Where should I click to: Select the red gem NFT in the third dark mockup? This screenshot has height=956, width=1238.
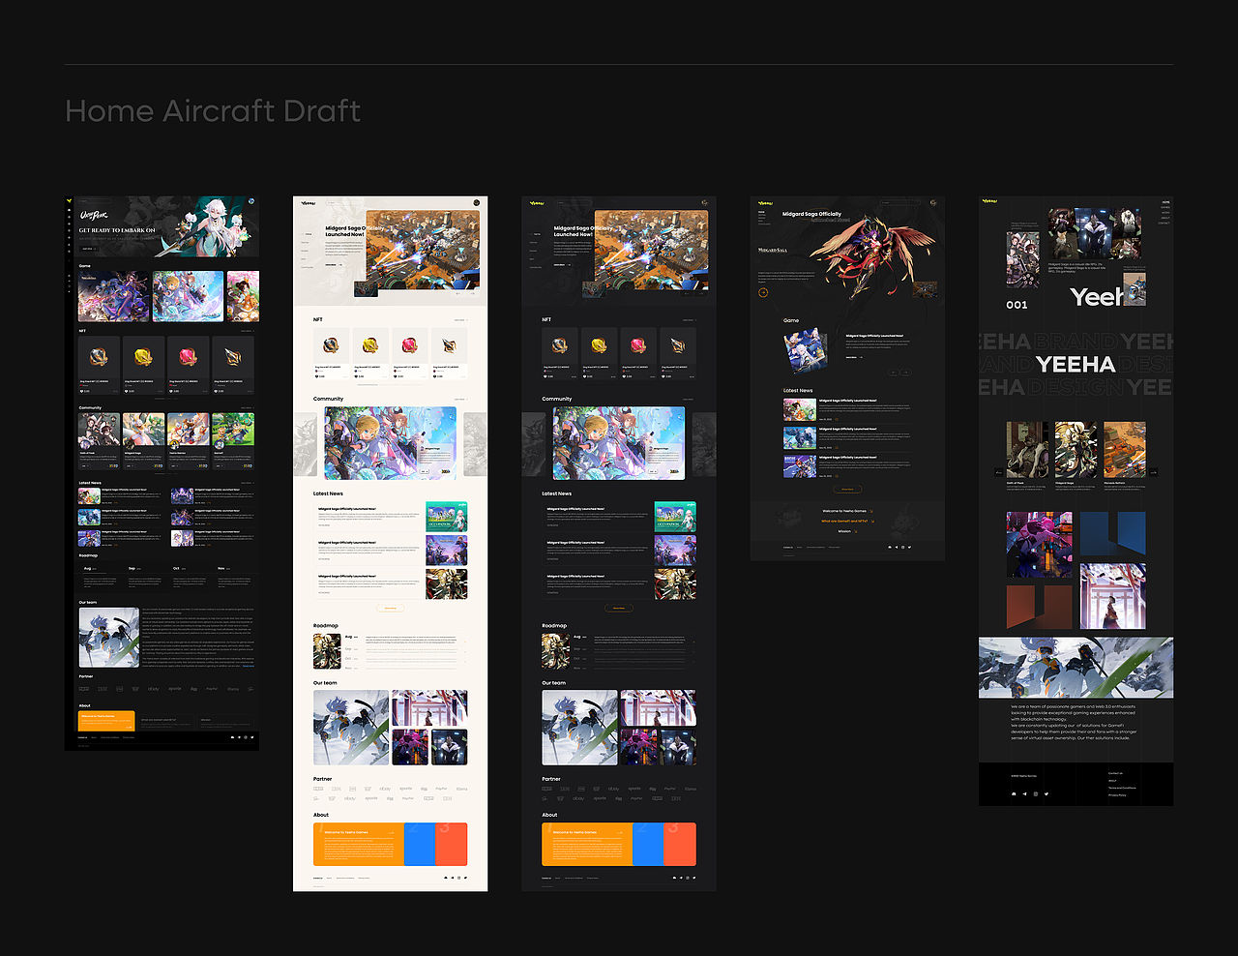click(637, 345)
